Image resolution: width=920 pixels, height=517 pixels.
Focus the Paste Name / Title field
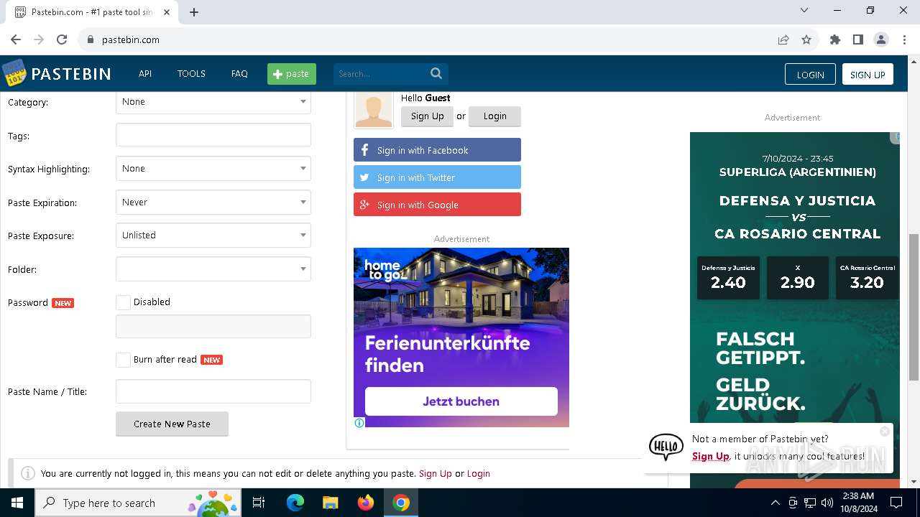point(213,391)
